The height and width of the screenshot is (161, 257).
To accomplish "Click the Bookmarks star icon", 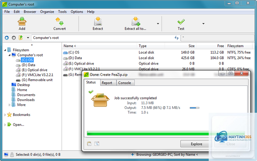I will coord(9,115).
